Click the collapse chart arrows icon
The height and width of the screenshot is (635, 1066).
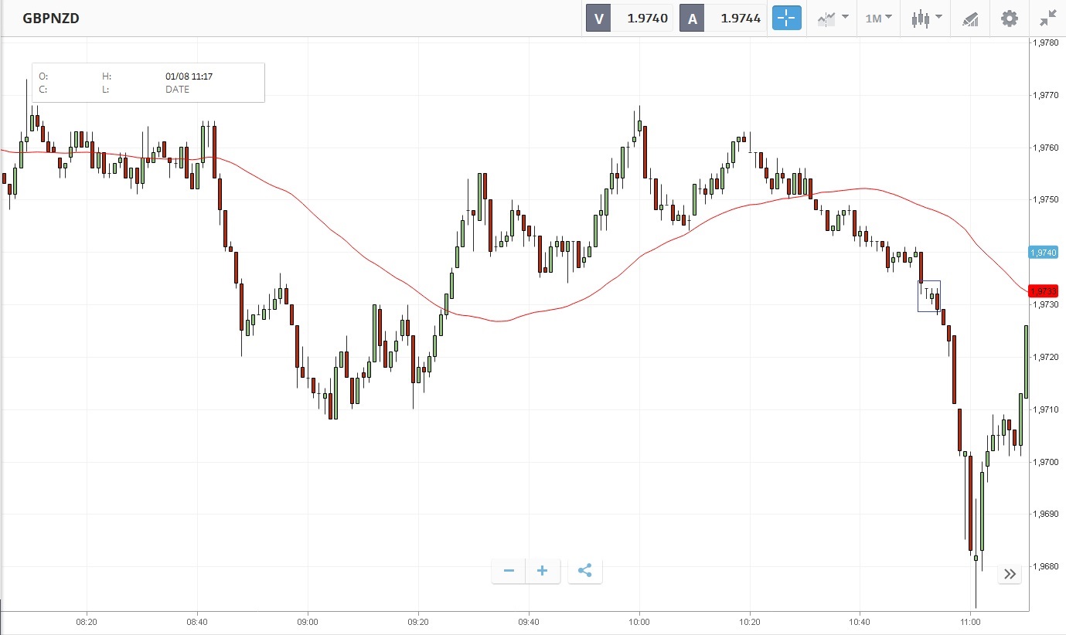tap(1047, 19)
